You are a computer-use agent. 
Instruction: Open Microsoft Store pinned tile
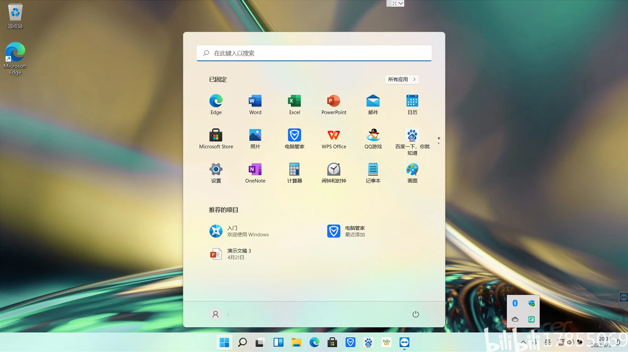point(216,139)
